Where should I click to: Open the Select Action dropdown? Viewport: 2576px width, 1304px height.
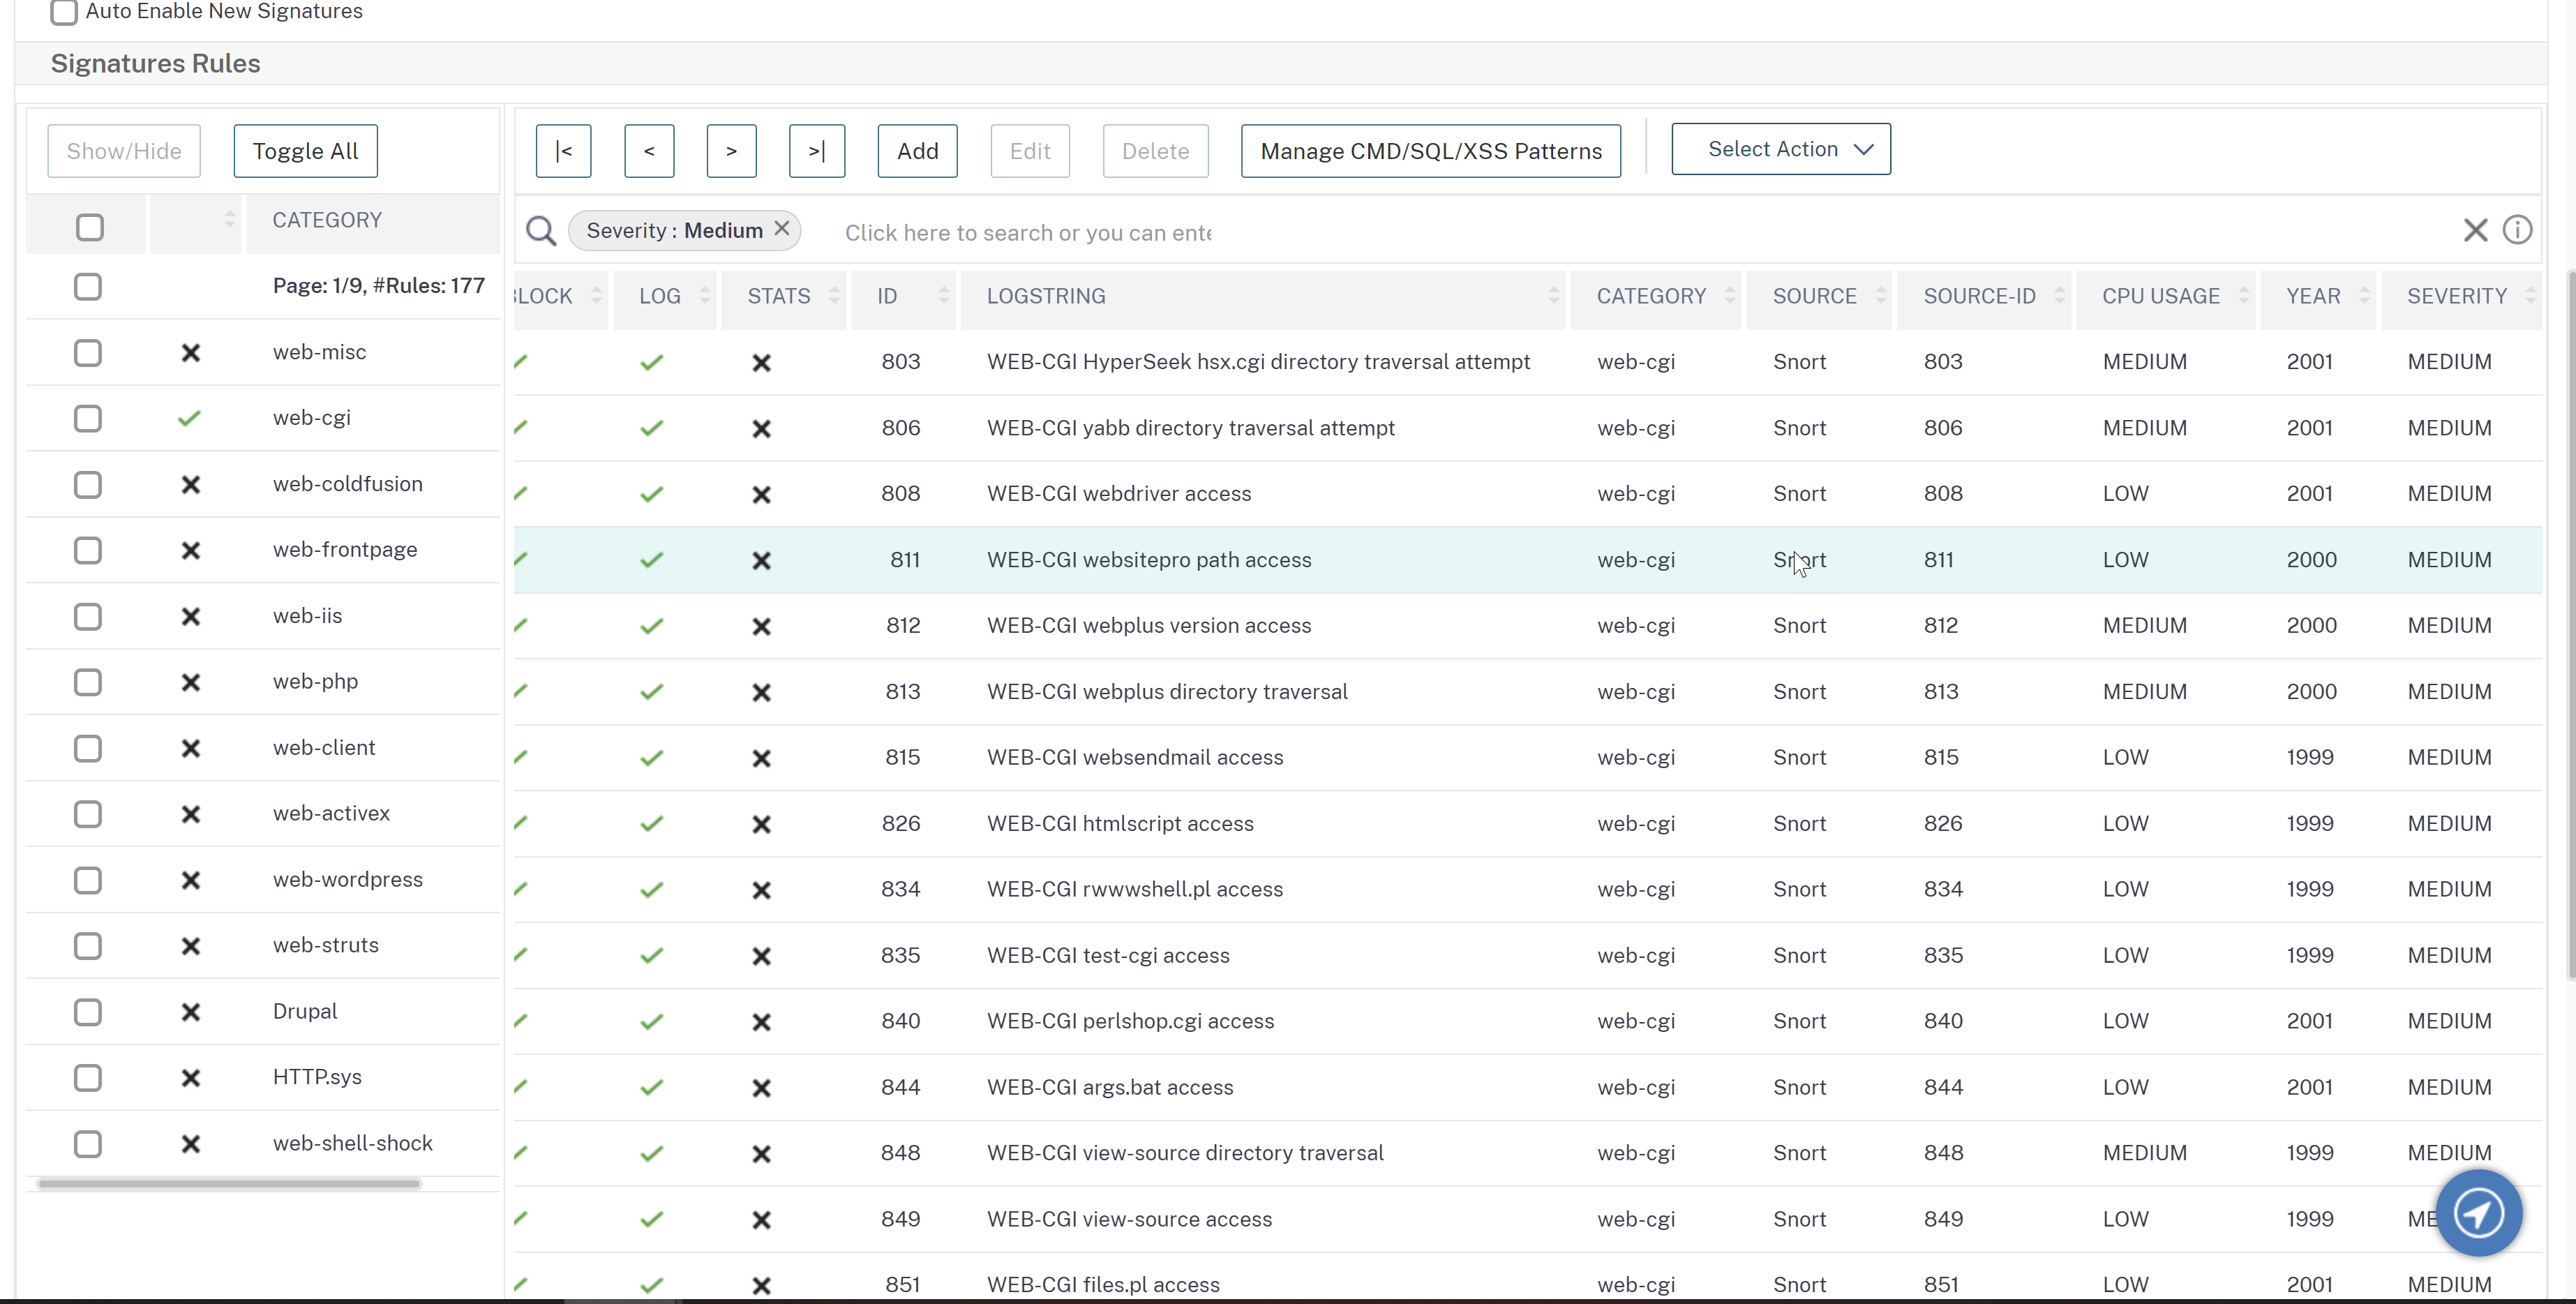(1780, 149)
